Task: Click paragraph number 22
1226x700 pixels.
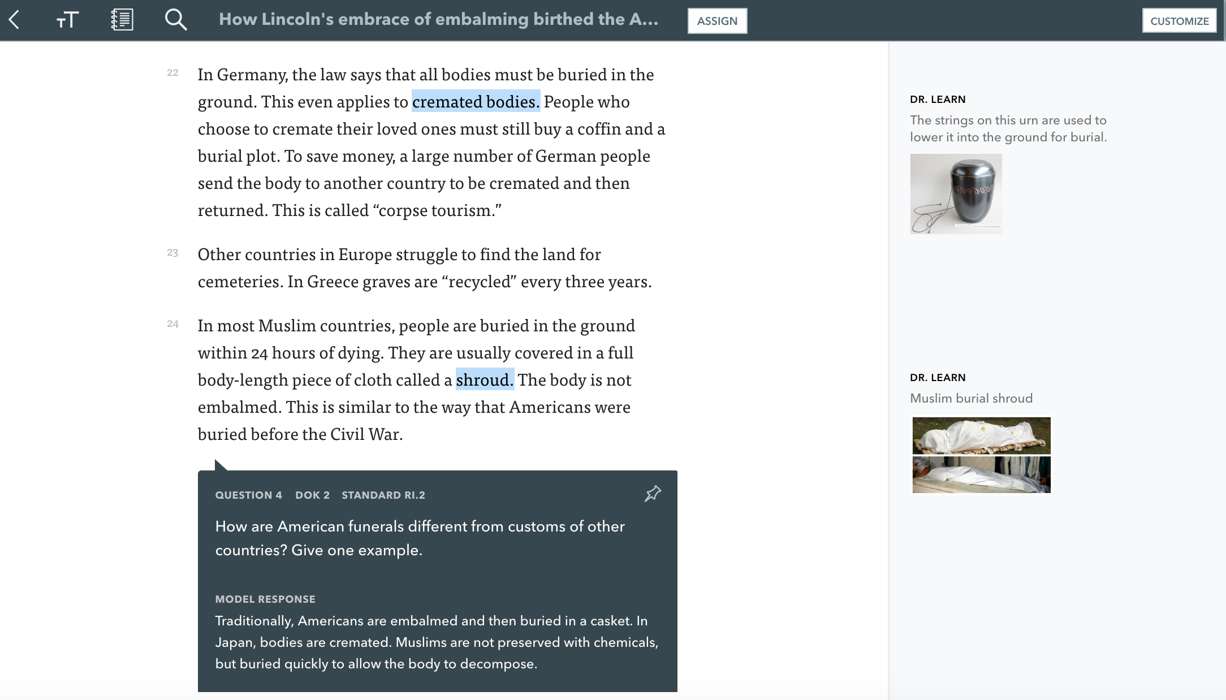Action: pyautogui.click(x=172, y=72)
